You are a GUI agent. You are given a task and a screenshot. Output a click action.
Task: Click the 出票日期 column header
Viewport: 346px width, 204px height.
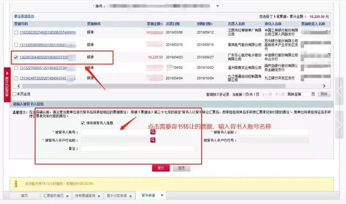tap(172, 24)
